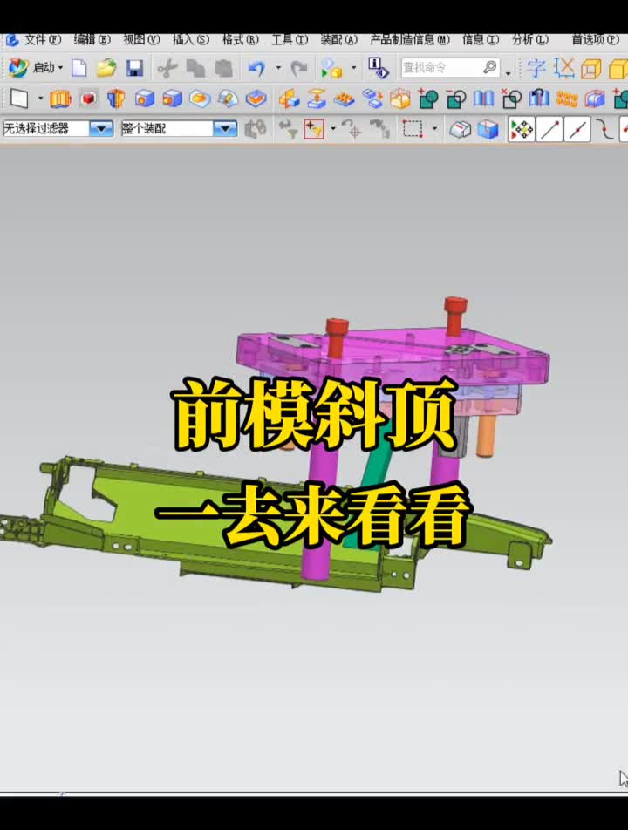
Task: Click the blue-orange split part icon
Action: [116, 99]
